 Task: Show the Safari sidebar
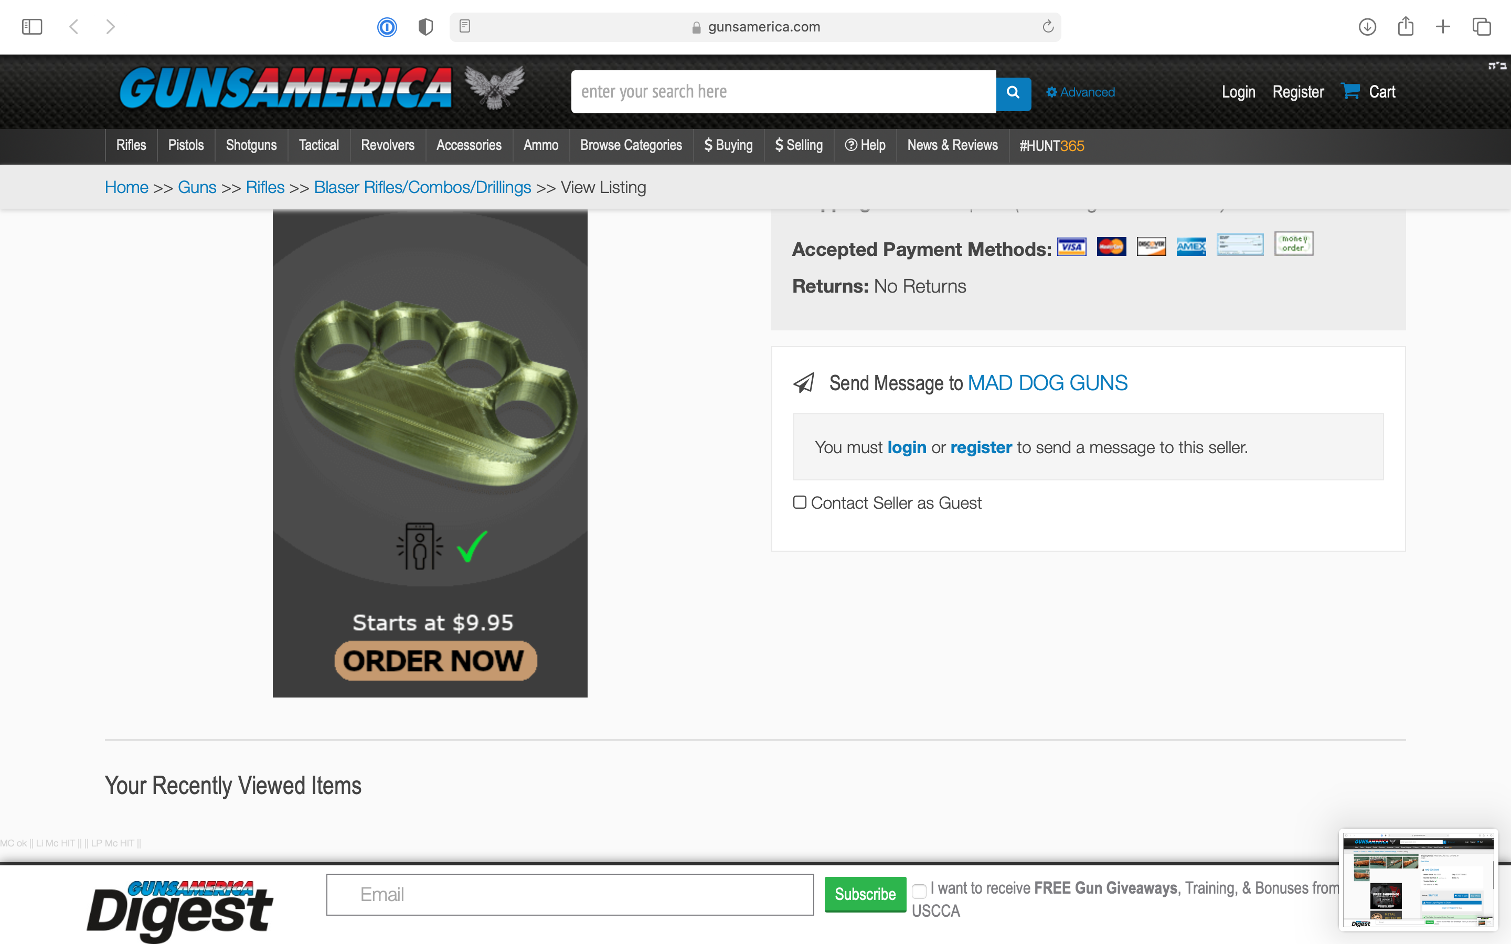(x=32, y=27)
